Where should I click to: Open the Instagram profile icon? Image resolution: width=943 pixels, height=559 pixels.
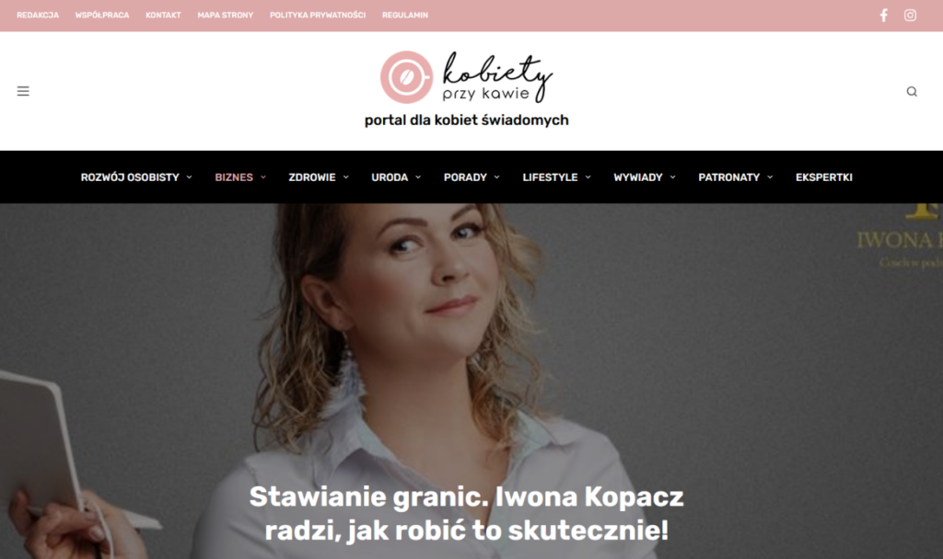pos(910,16)
